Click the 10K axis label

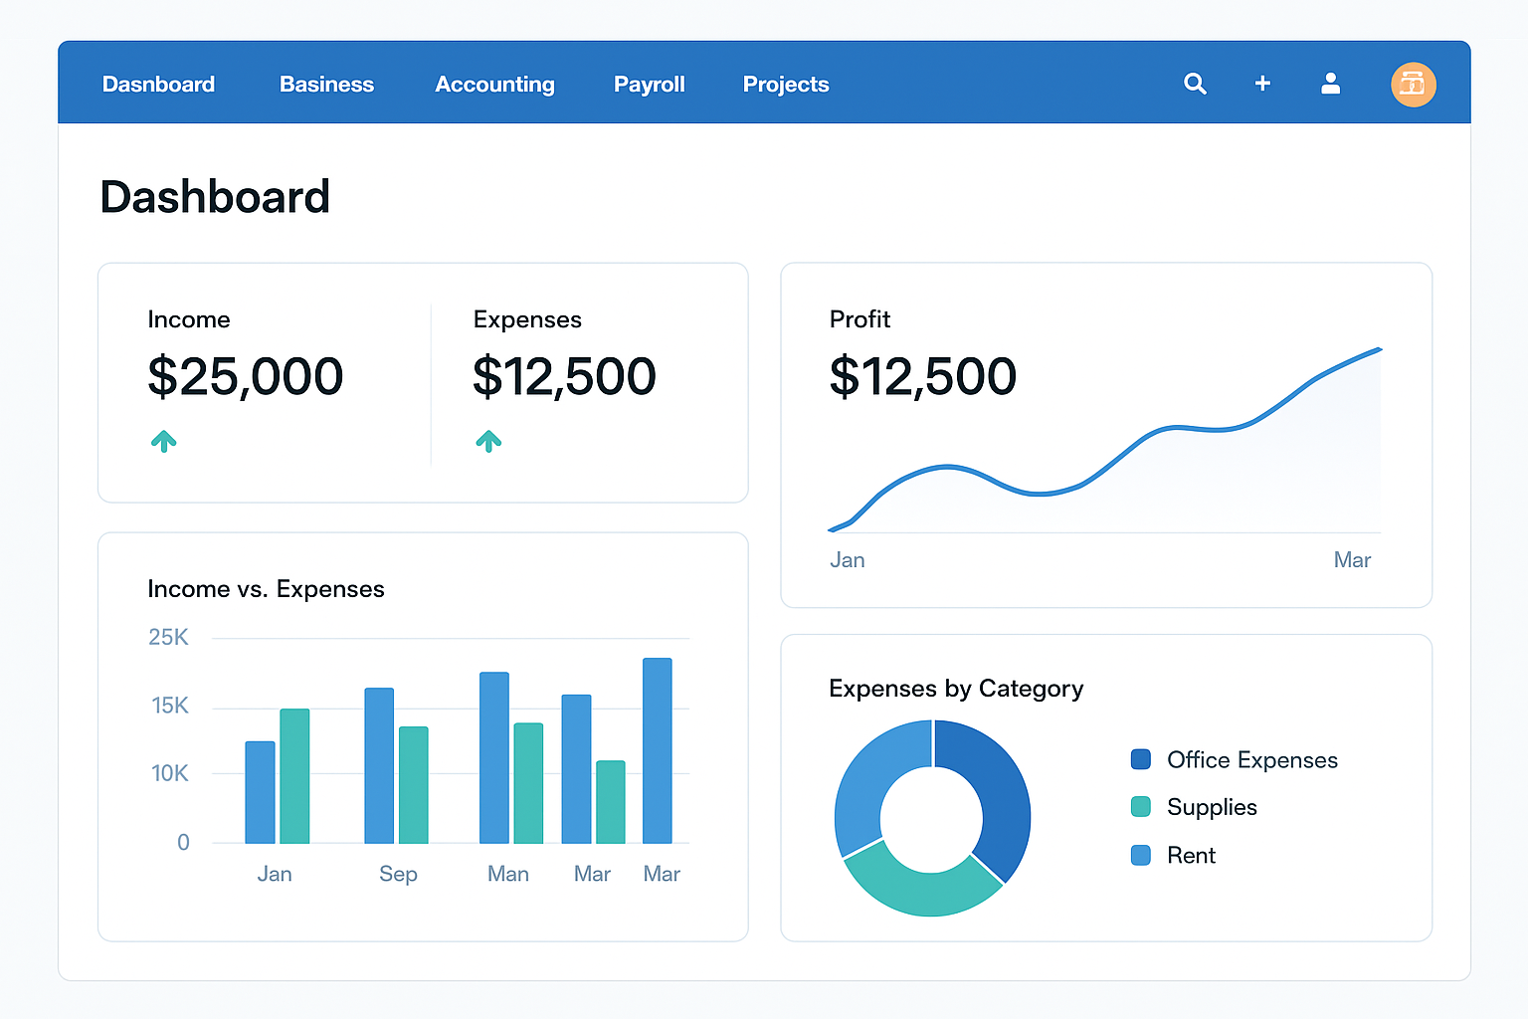pos(169,773)
